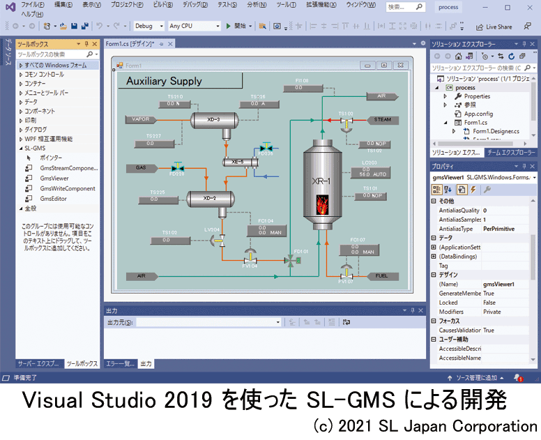Select the GmsViewer toolbox control
This screenshot has height=440, width=541.
pos(54,179)
